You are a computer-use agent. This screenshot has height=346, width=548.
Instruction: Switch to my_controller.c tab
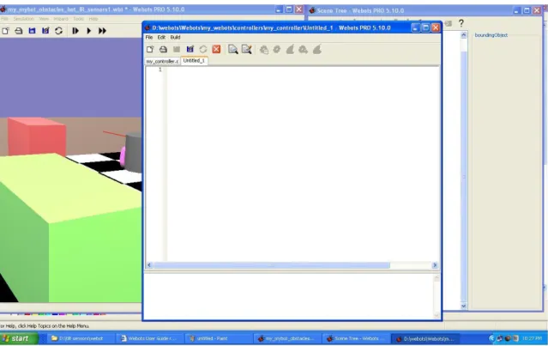[x=162, y=61]
